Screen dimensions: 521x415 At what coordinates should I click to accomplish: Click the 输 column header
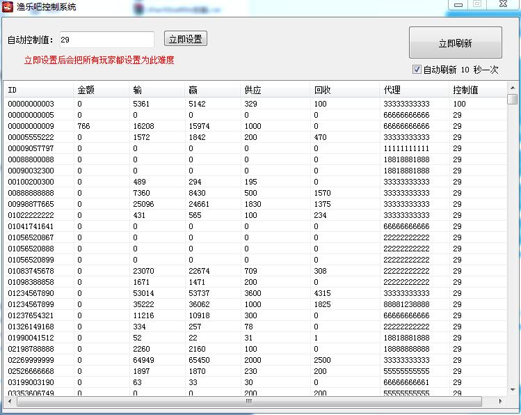pyautogui.click(x=157, y=90)
